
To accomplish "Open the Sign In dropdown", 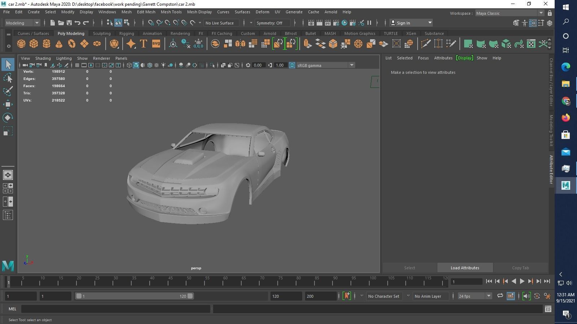I will [x=411, y=23].
